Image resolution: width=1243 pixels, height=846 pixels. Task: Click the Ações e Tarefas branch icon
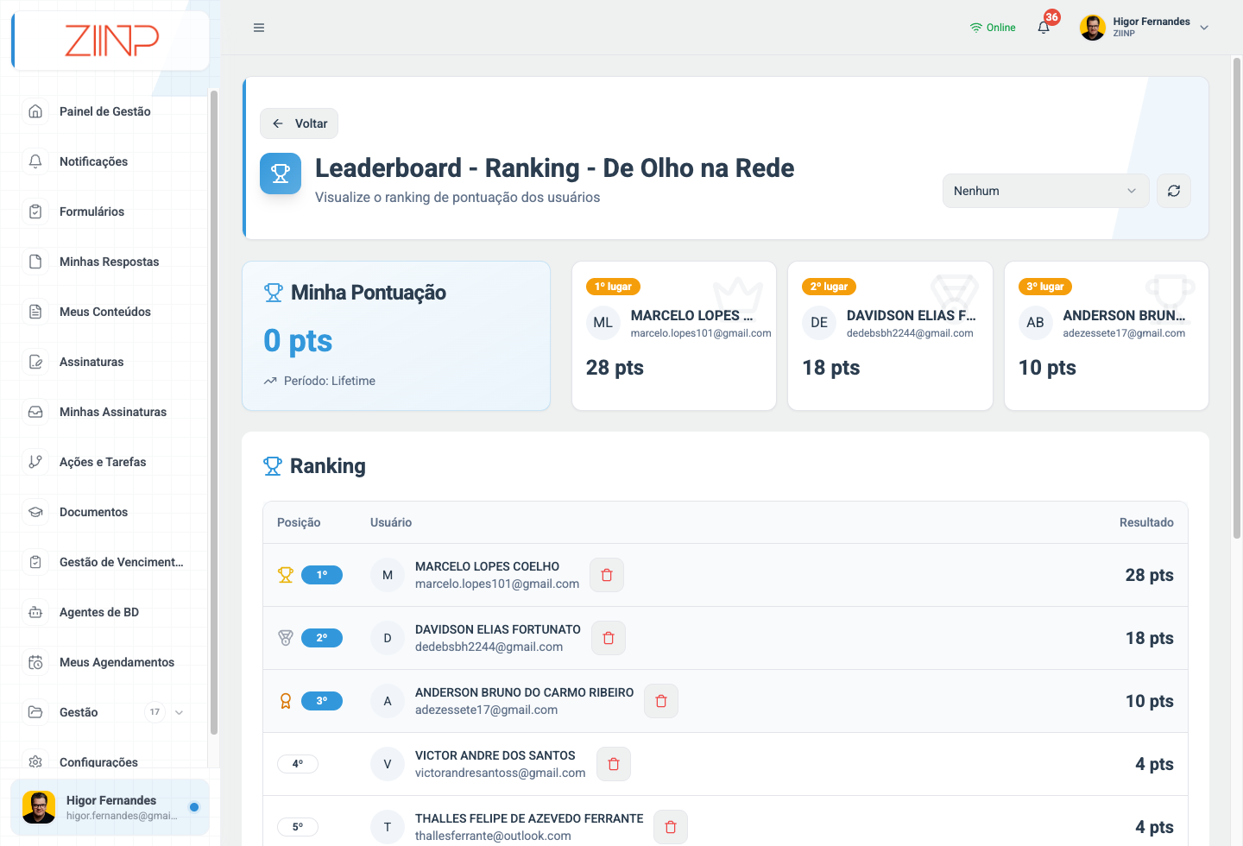[x=35, y=462]
